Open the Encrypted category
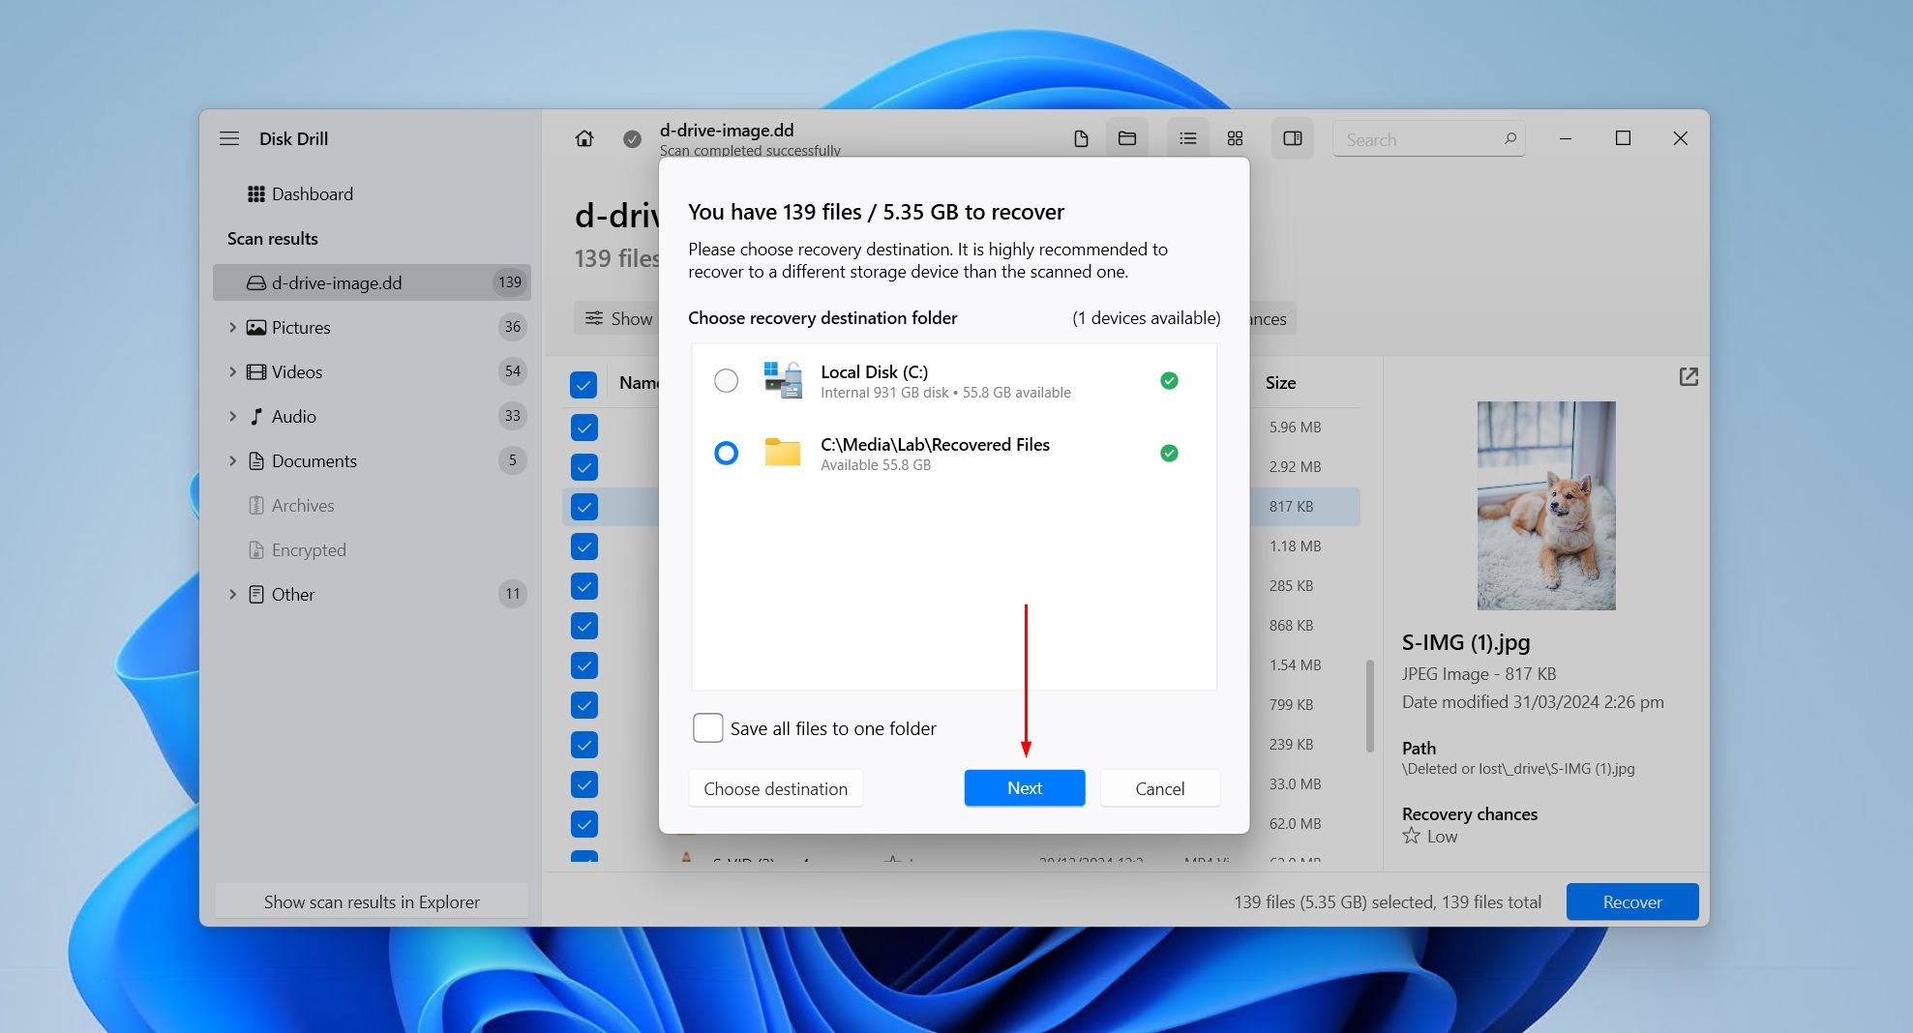The height and width of the screenshot is (1033, 1913). (x=309, y=550)
